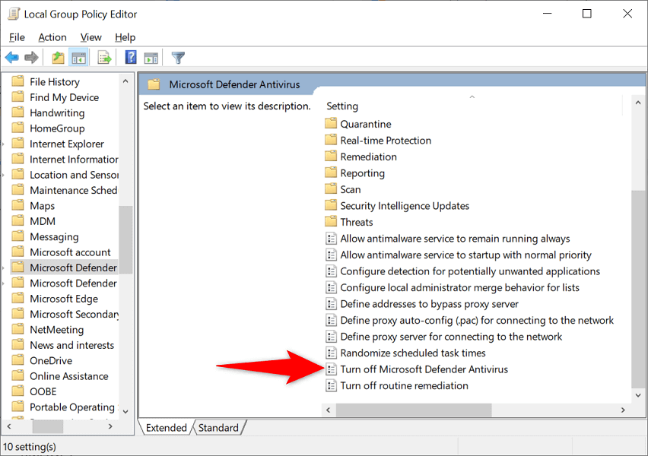Click the Export List toolbar icon
Viewport: 648px width, 456px height.
(104, 58)
